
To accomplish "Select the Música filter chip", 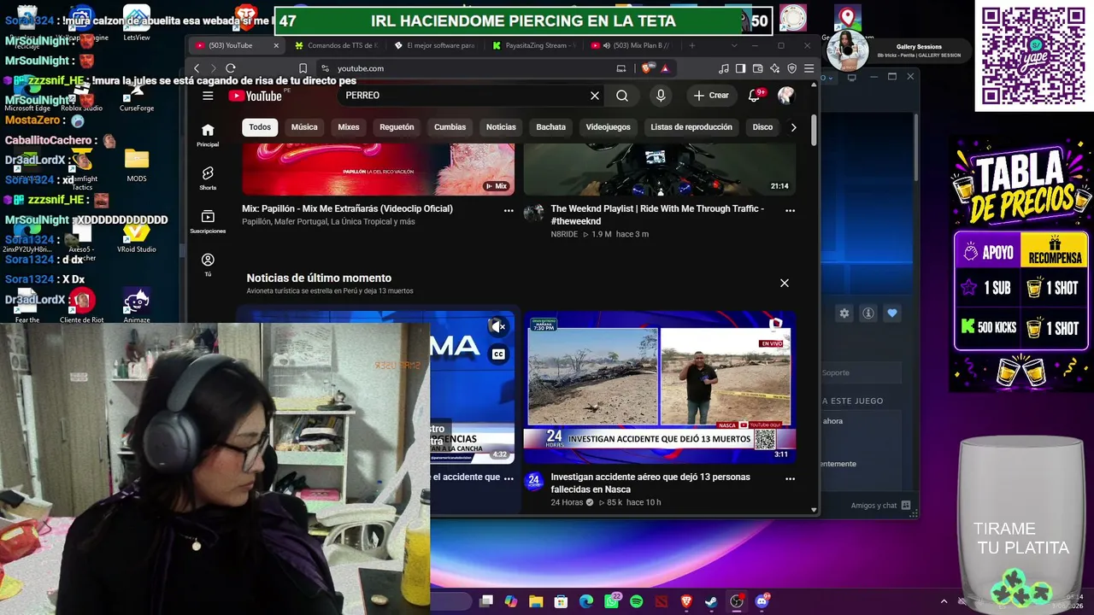I will (x=304, y=127).
